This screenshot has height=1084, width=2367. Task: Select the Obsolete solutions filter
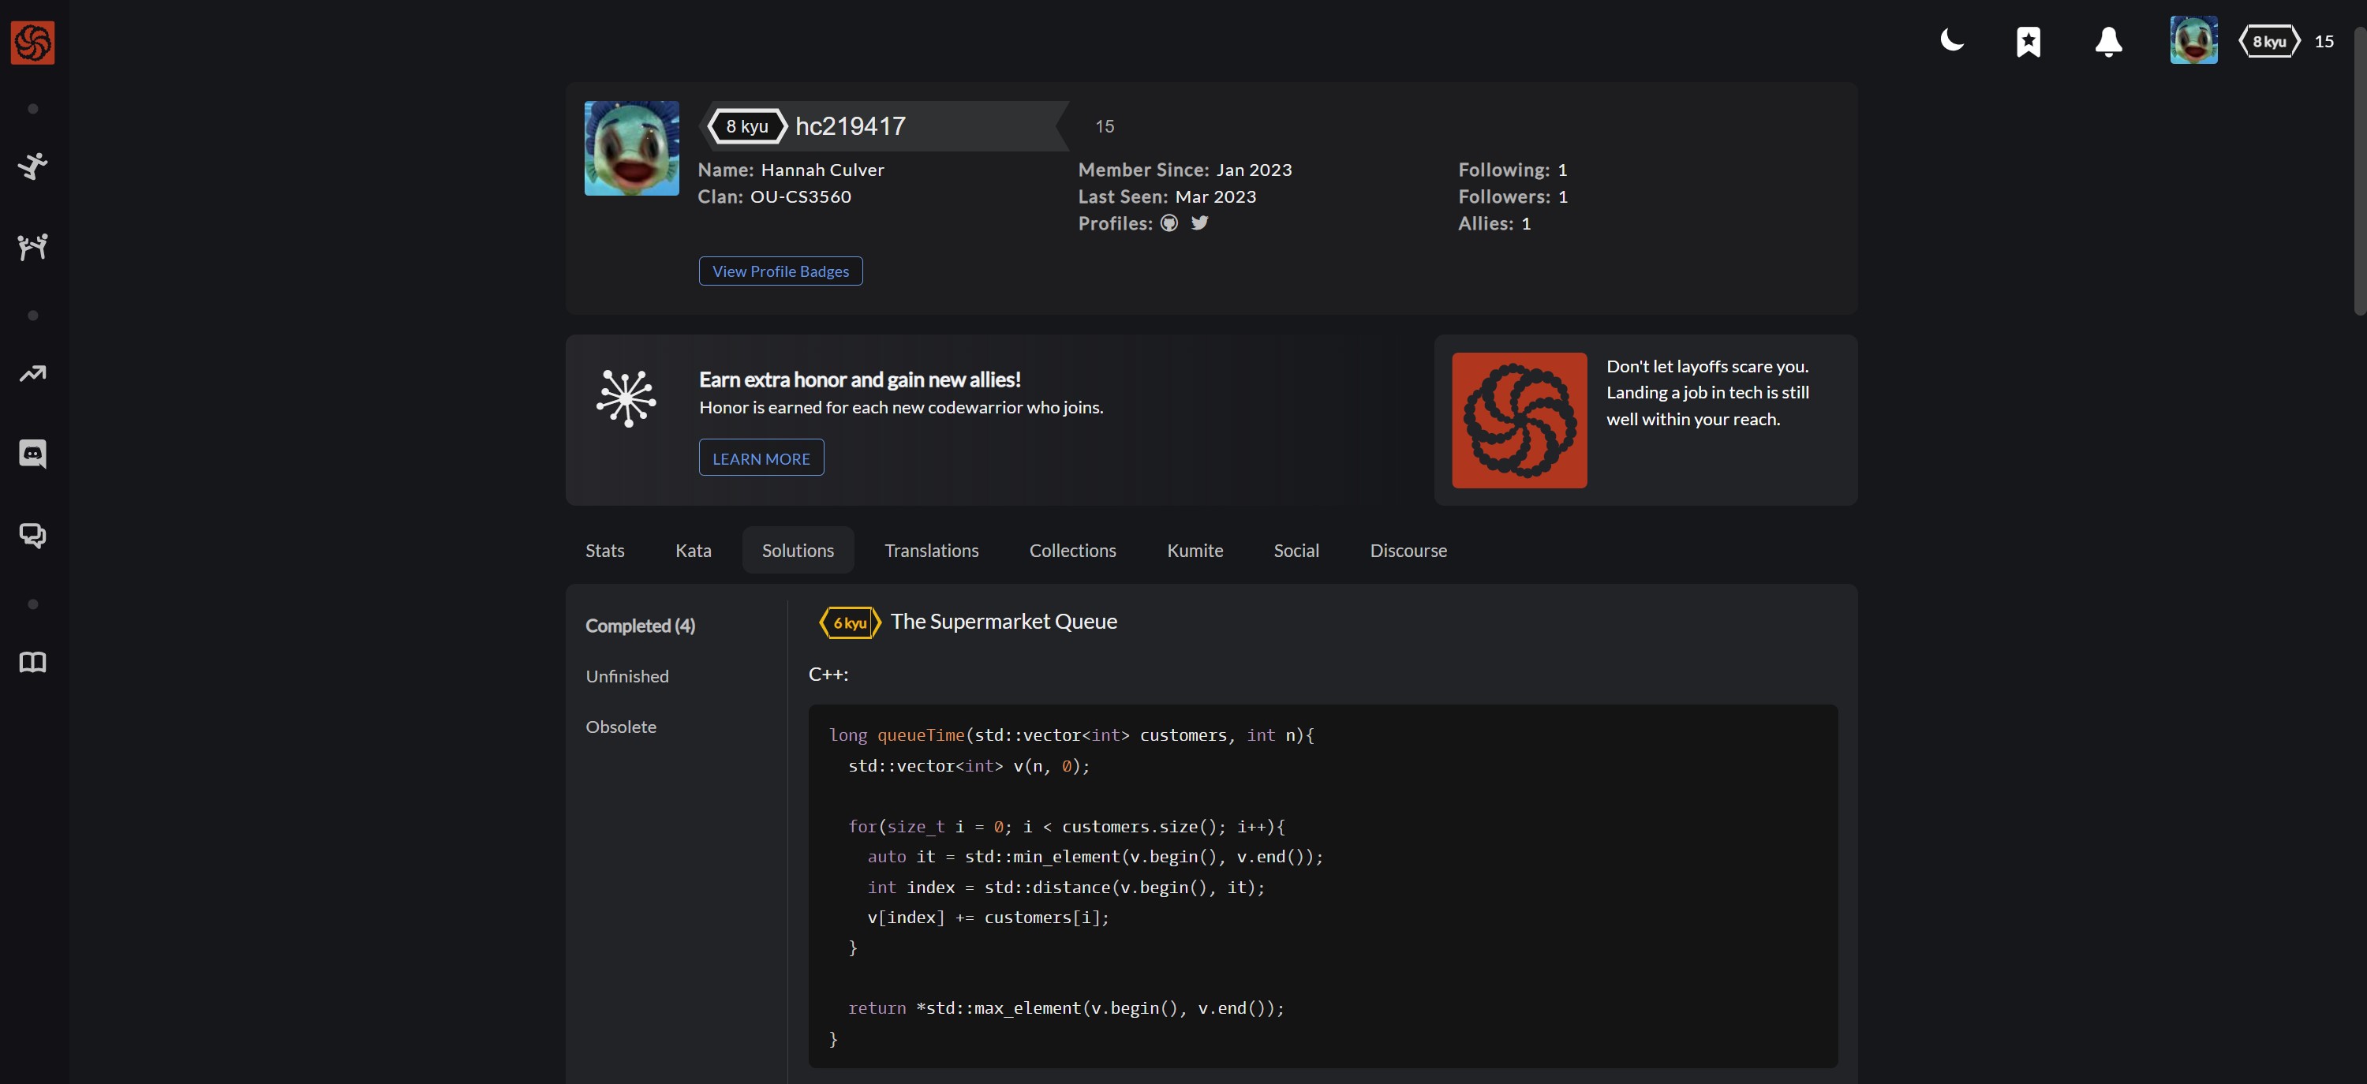coord(620,727)
